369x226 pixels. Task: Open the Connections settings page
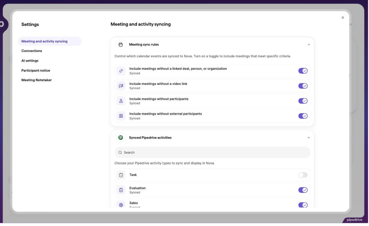pyautogui.click(x=32, y=51)
